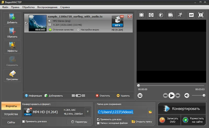Start conversion with Конвертировать

[x=182, y=109]
